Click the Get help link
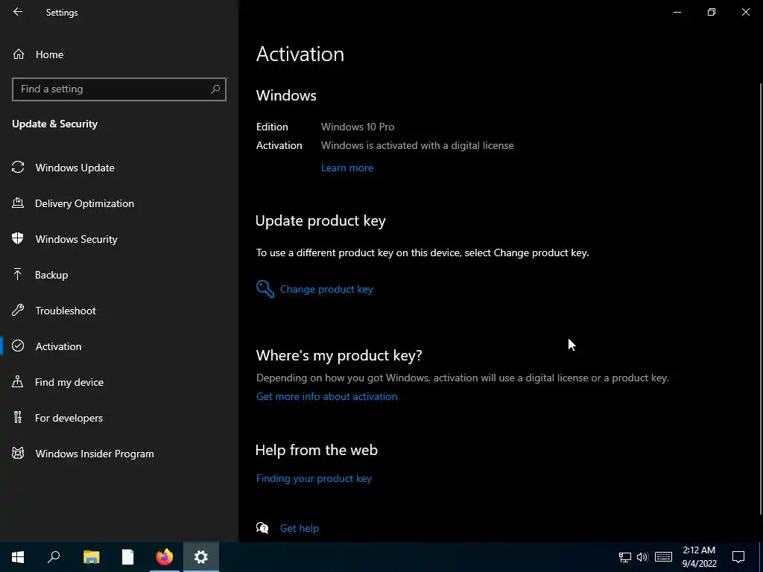Image resolution: width=763 pixels, height=572 pixels. click(300, 528)
